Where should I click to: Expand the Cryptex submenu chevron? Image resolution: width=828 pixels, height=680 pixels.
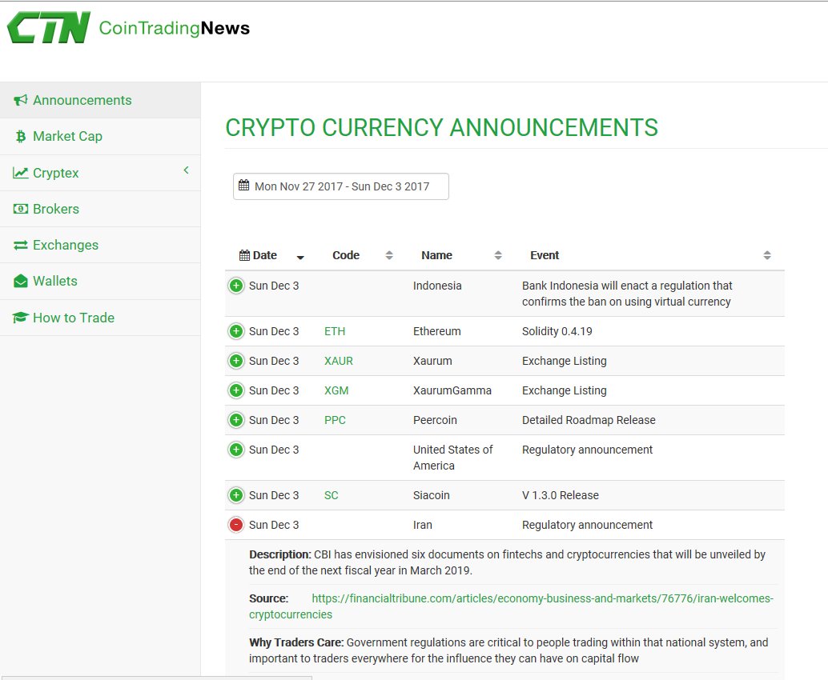[186, 170]
